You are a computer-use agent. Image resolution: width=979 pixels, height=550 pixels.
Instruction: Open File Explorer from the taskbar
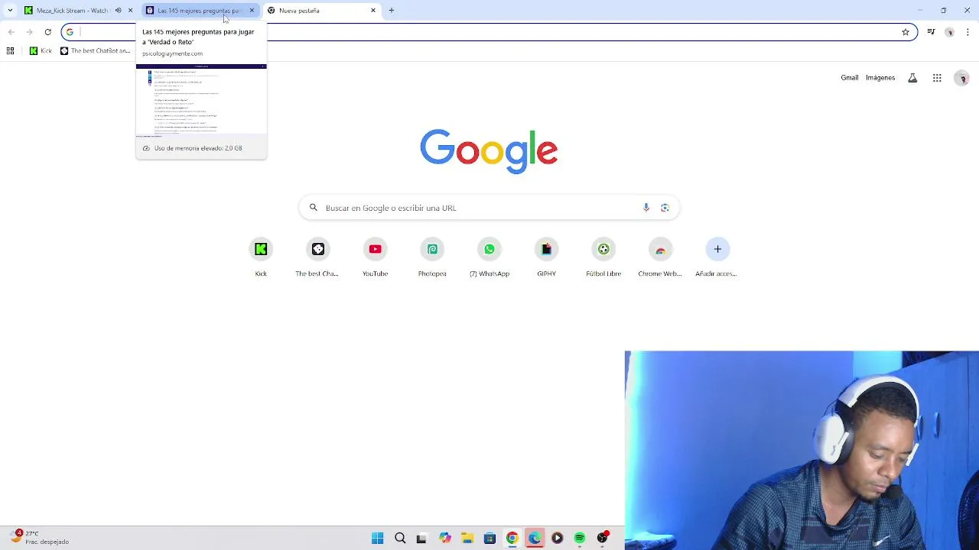(467, 539)
